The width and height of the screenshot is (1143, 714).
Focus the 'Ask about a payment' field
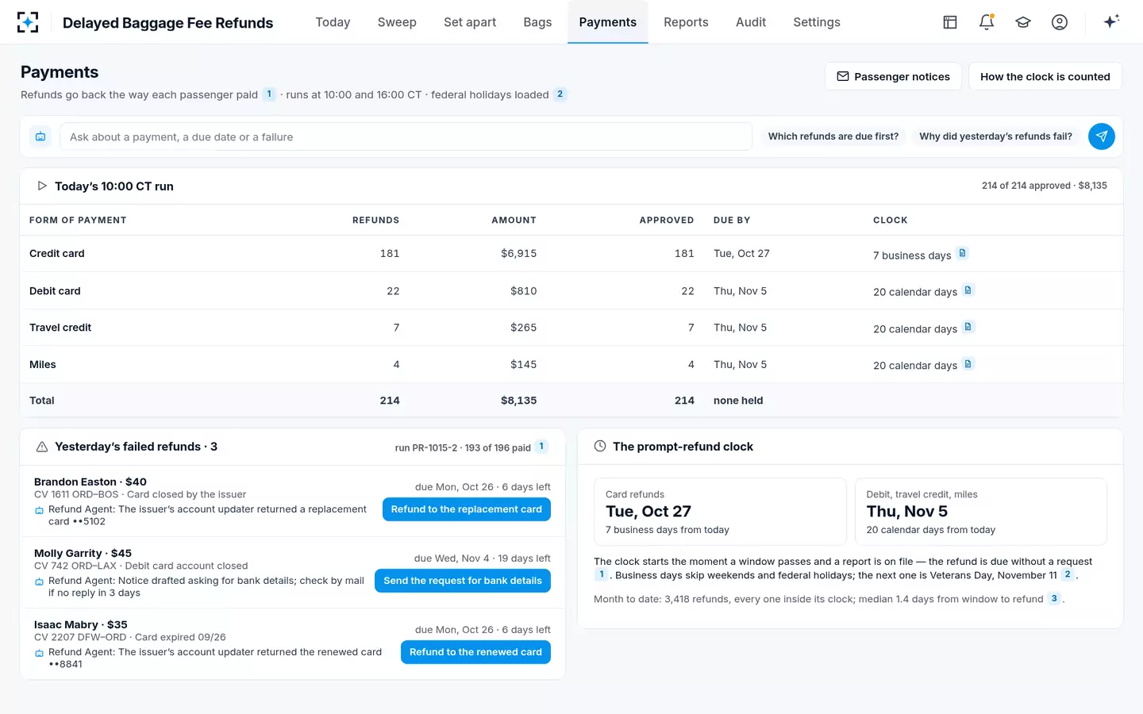click(x=406, y=136)
